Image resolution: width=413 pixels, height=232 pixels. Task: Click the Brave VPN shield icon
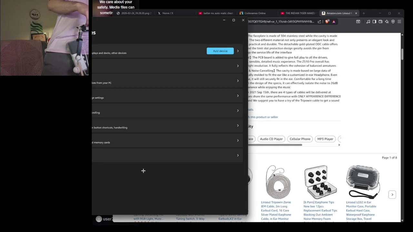[393, 22]
